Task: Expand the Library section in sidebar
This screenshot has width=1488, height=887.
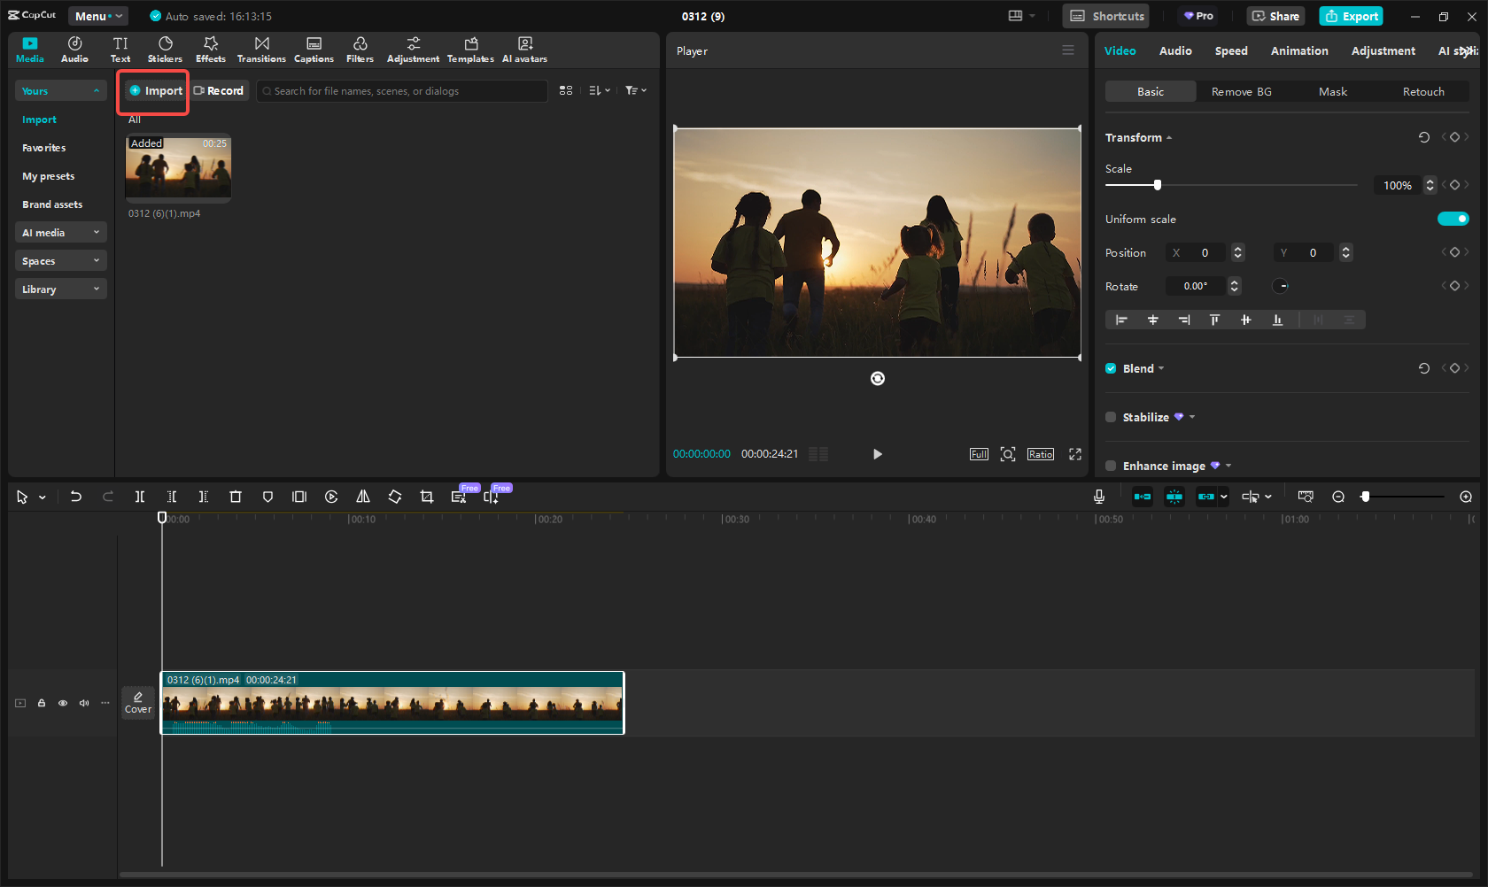Action: [x=60, y=289]
